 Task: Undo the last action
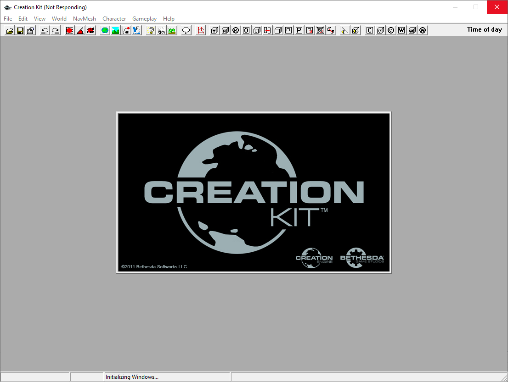[45, 30]
